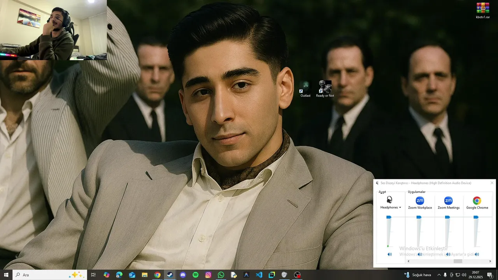Select the kbotv1.rar archive on desktop
The height and width of the screenshot is (280, 498).
tap(483, 10)
